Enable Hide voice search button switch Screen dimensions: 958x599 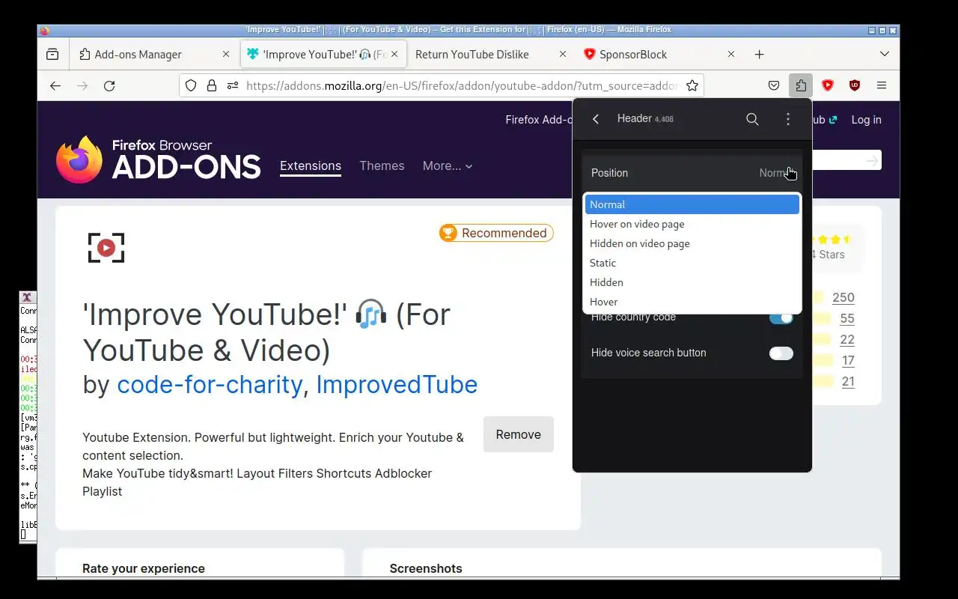coord(781,353)
